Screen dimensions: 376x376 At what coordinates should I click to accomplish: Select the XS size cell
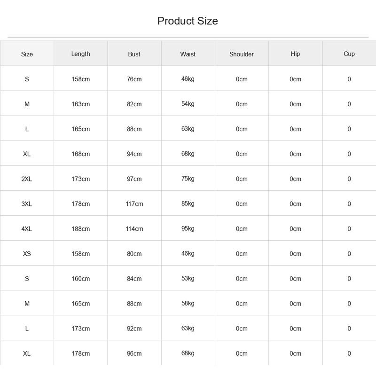pos(27,254)
